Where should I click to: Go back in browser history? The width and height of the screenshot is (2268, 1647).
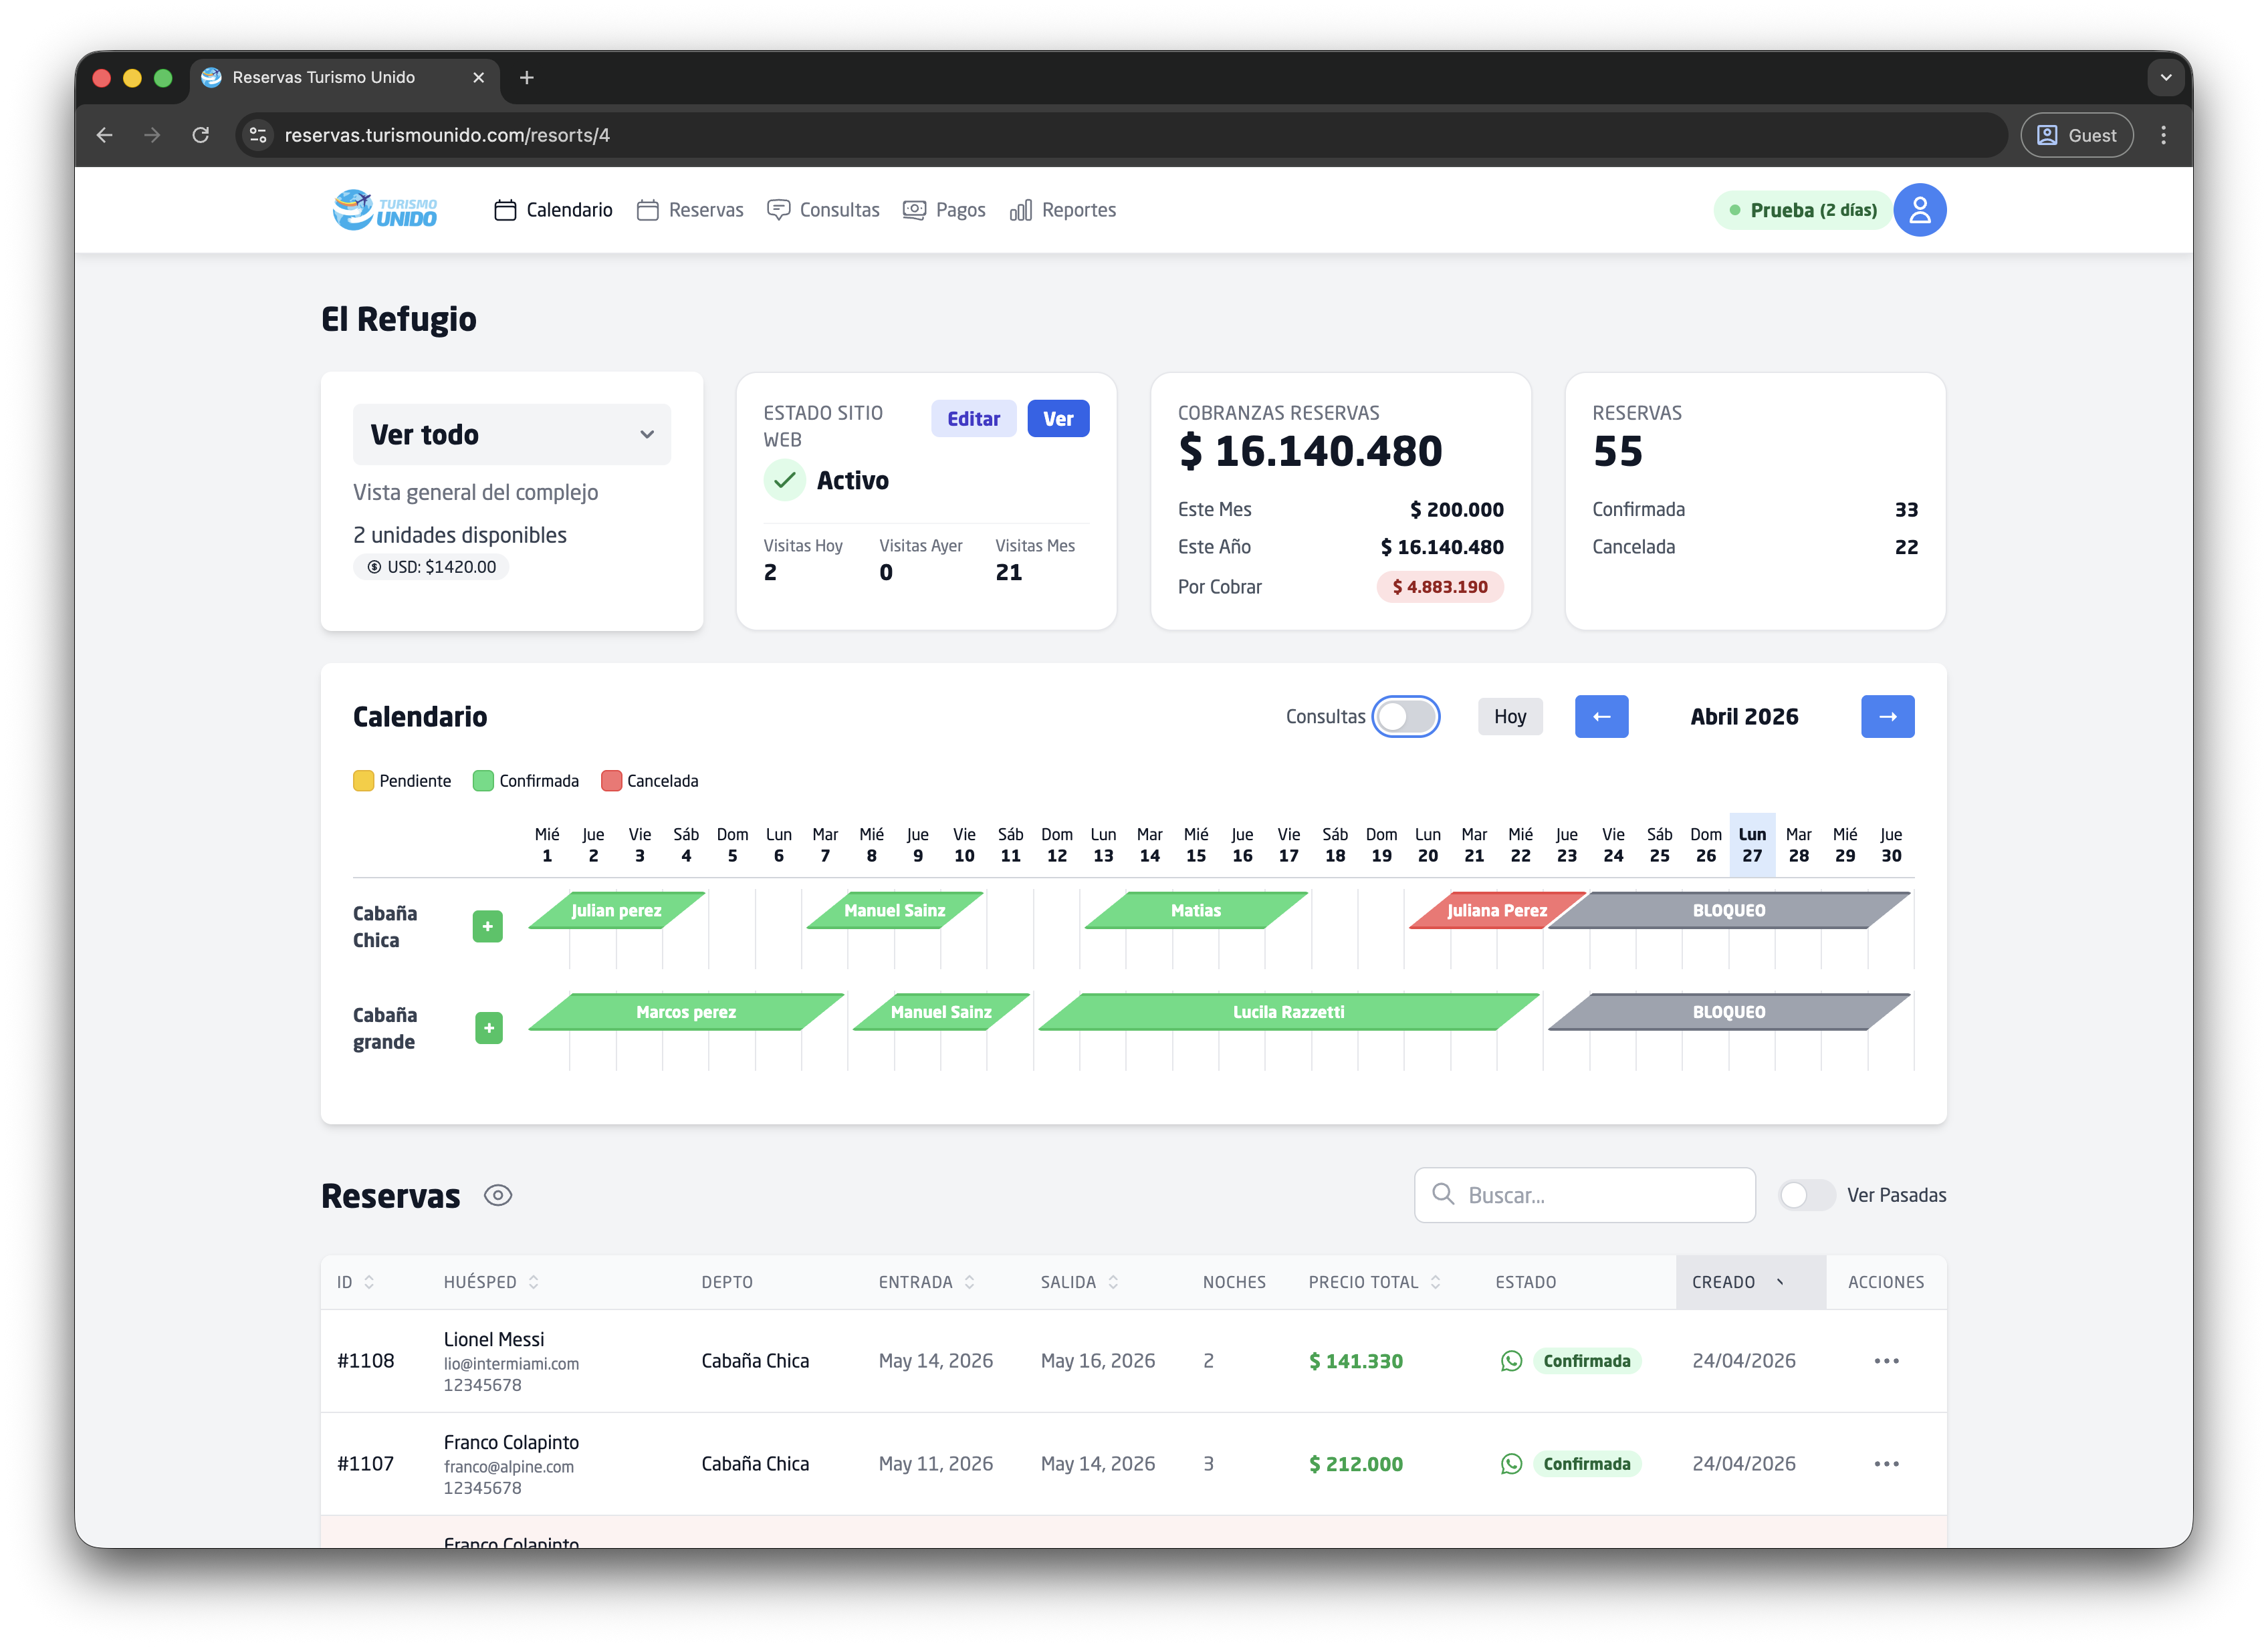[x=105, y=135]
